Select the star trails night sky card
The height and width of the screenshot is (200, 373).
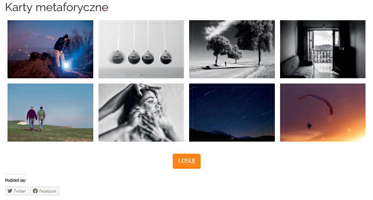click(x=232, y=113)
